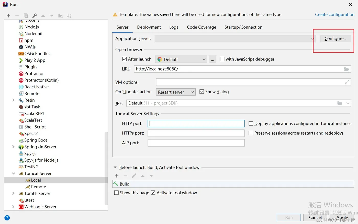Toggle the After launch checkbox
The image size is (358, 224).
[x=124, y=59]
